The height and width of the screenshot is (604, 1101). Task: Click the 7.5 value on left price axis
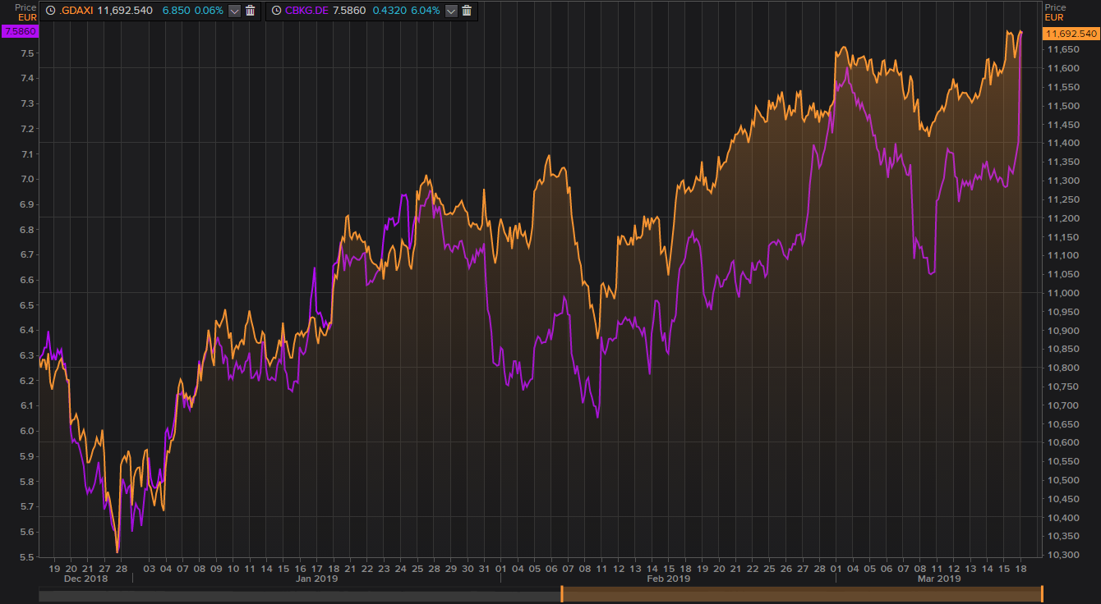pos(27,53)
